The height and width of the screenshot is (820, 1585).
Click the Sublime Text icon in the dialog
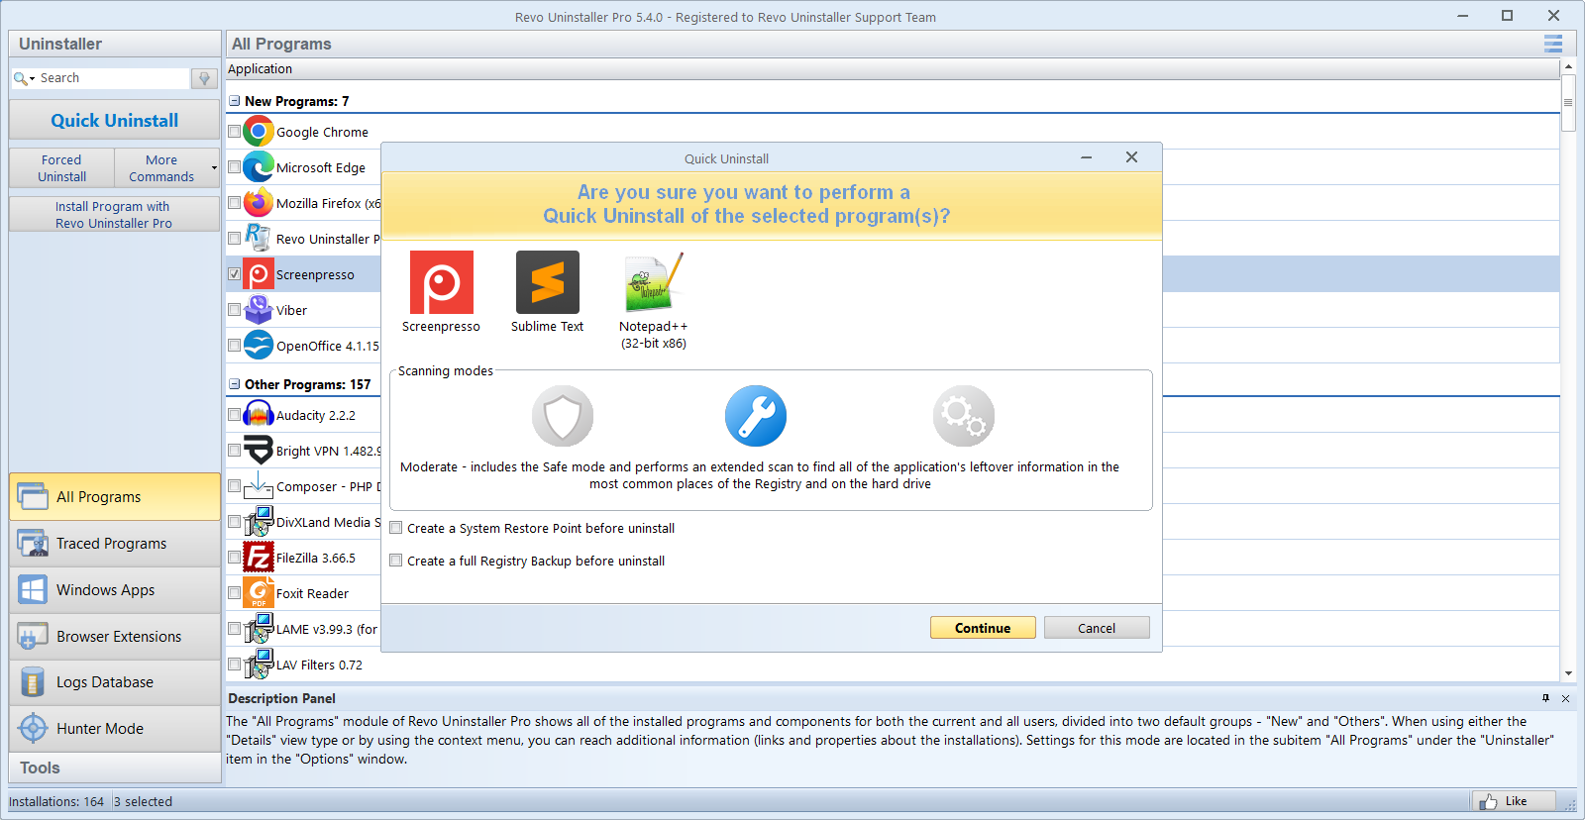(x=547, y=282)
